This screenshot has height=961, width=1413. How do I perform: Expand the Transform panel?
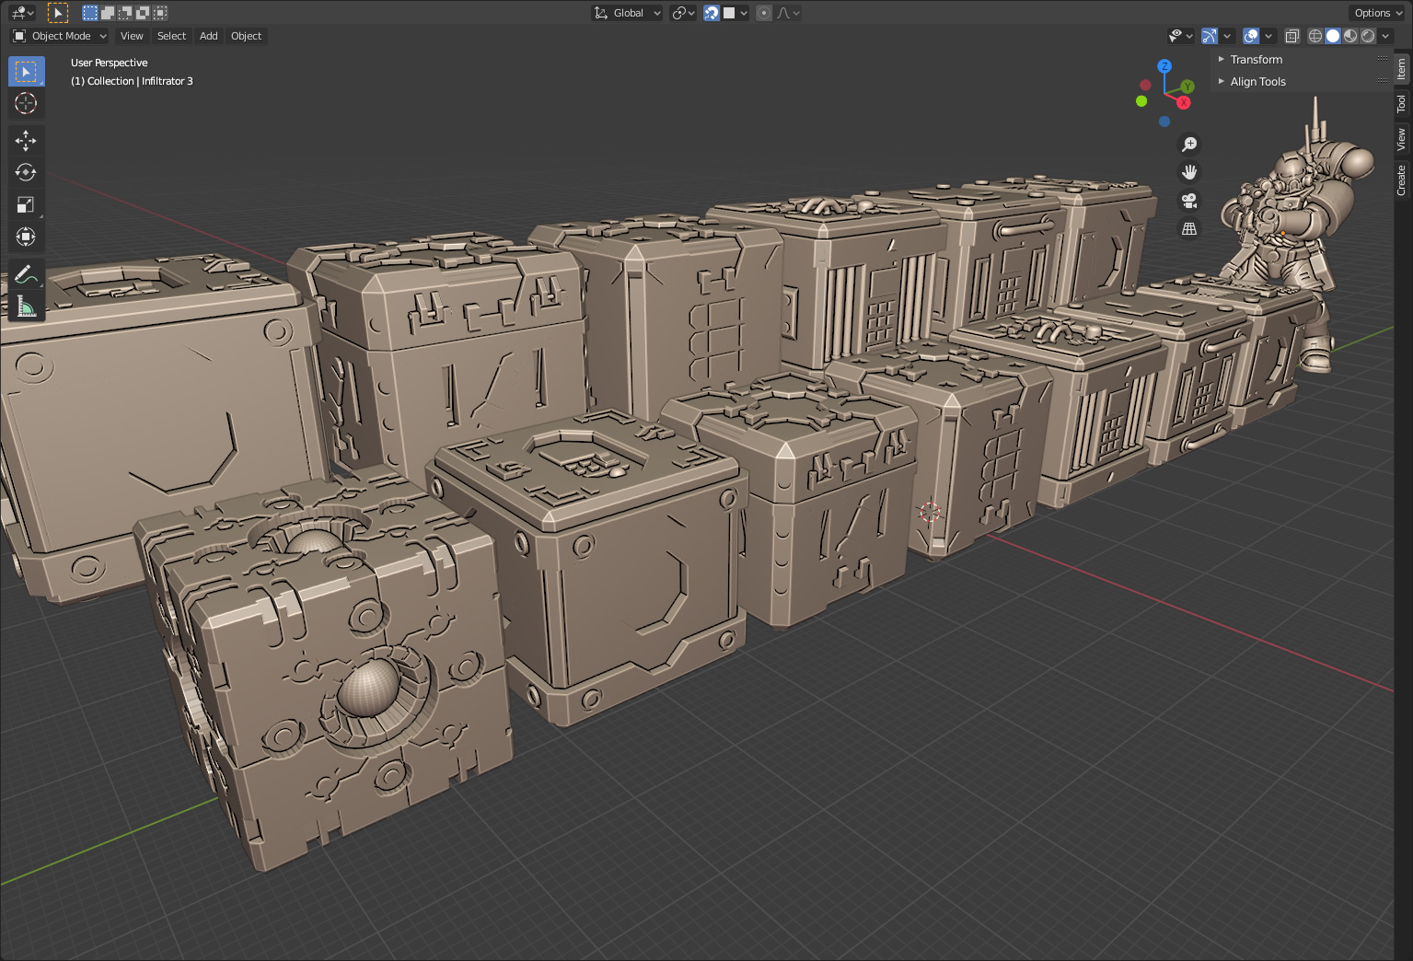[1256, 59]
